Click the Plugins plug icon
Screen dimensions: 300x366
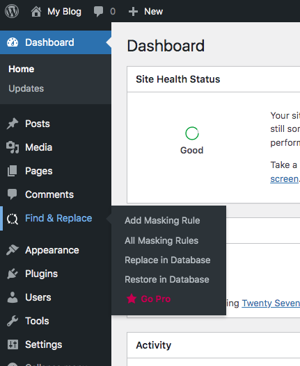(13, 274)
